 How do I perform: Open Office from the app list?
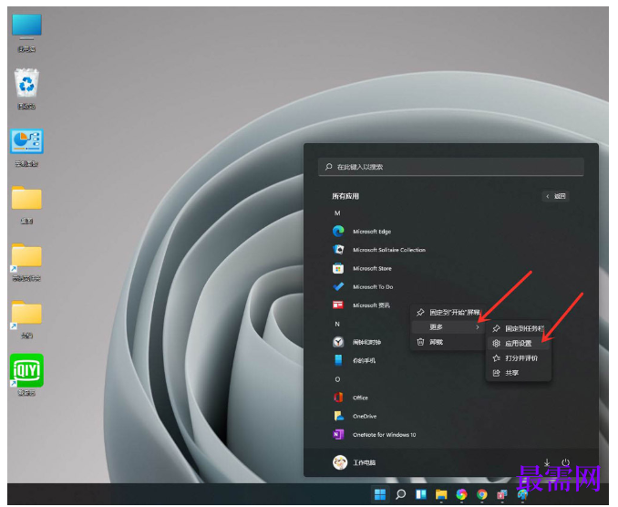pos(350,398)
